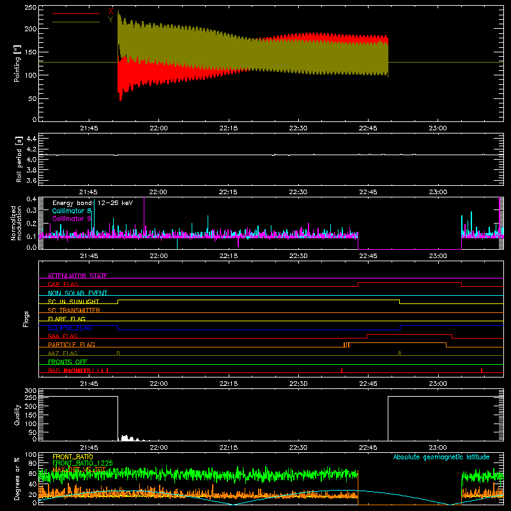Click the Roll period axis title
Viewport: 511px width, 511px height.
click(19, 159)
